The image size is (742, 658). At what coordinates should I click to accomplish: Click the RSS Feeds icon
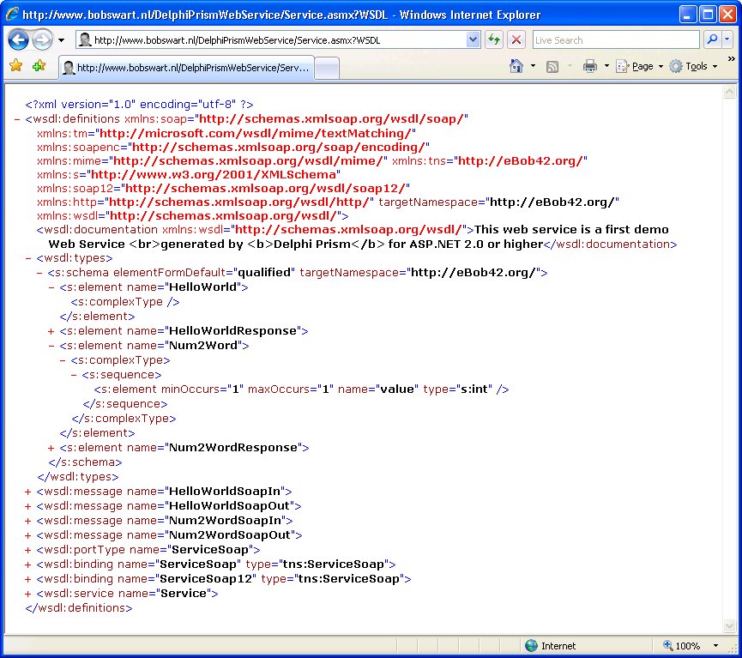[553, 65]
